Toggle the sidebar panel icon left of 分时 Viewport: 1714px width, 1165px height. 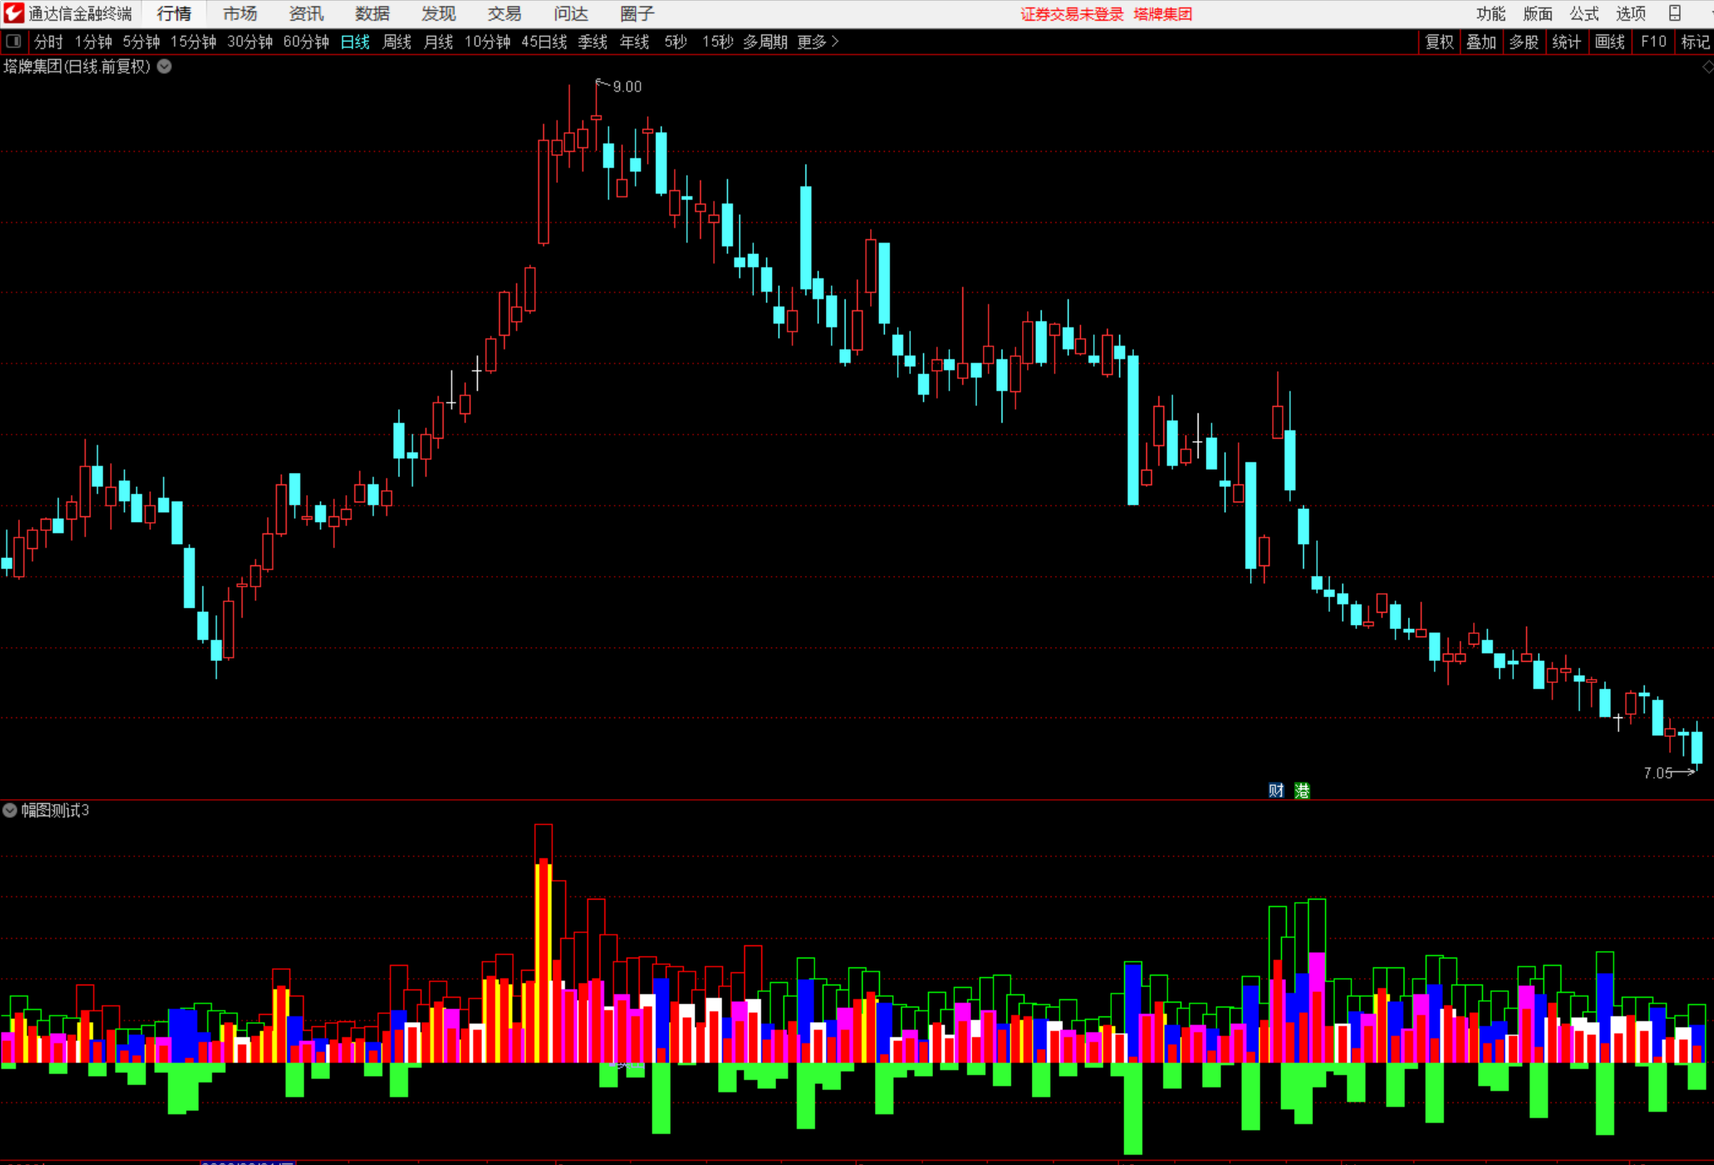tap(14, 41)
